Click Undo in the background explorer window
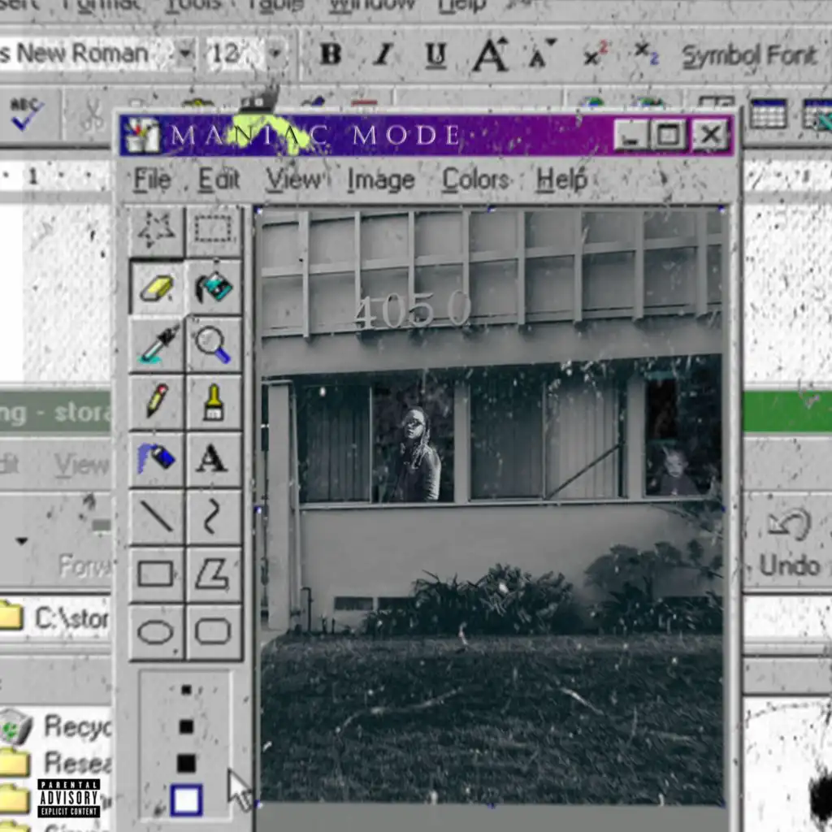 [x=789, y=542]
